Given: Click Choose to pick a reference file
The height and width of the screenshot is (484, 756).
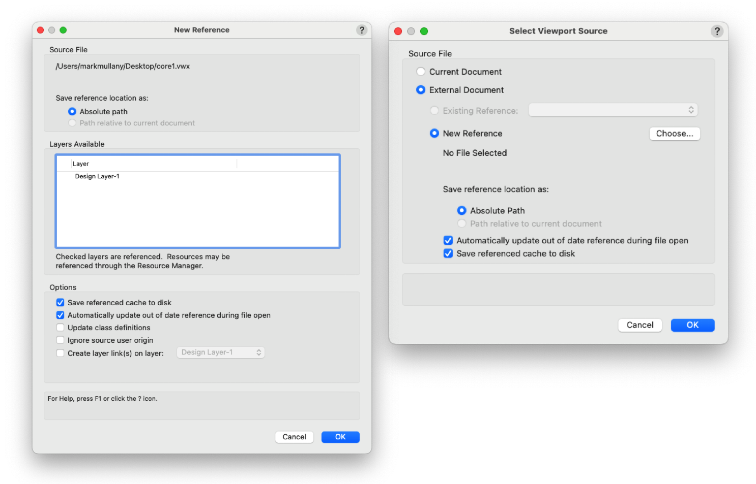Looking at the screenshot, I should point(675,134).
